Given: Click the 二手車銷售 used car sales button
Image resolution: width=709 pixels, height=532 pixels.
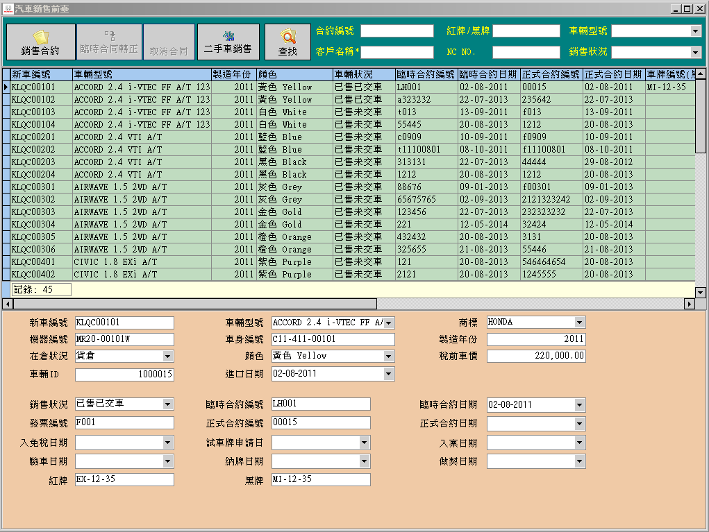Looking at the screenshot, I should point(228,43).
